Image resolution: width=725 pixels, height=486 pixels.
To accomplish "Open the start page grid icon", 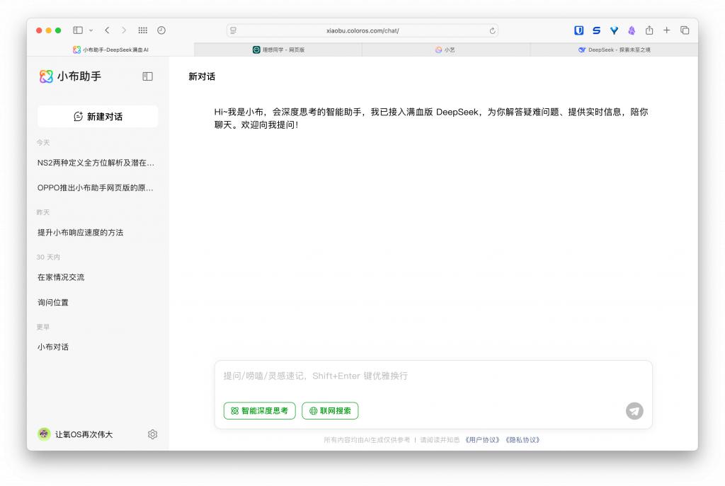I will coord(142,30).
